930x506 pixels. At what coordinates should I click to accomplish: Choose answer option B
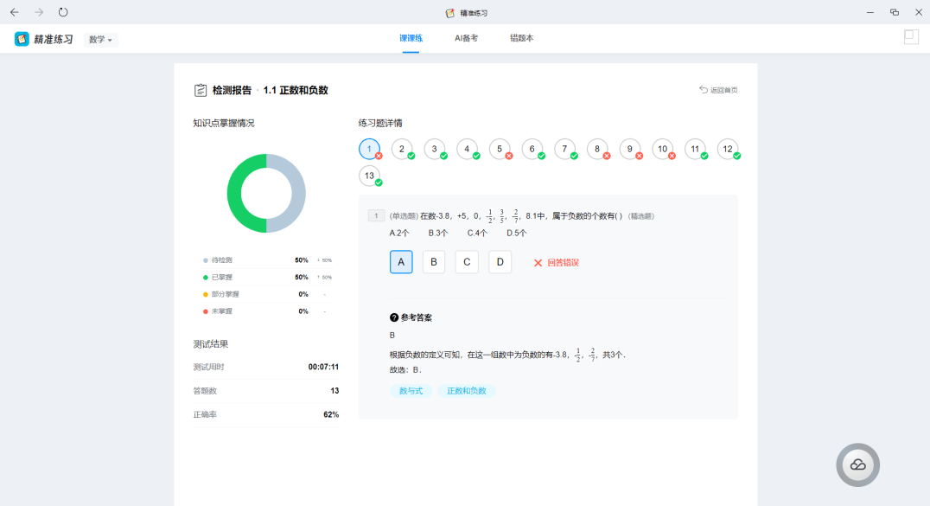click(x=434, y=262)
